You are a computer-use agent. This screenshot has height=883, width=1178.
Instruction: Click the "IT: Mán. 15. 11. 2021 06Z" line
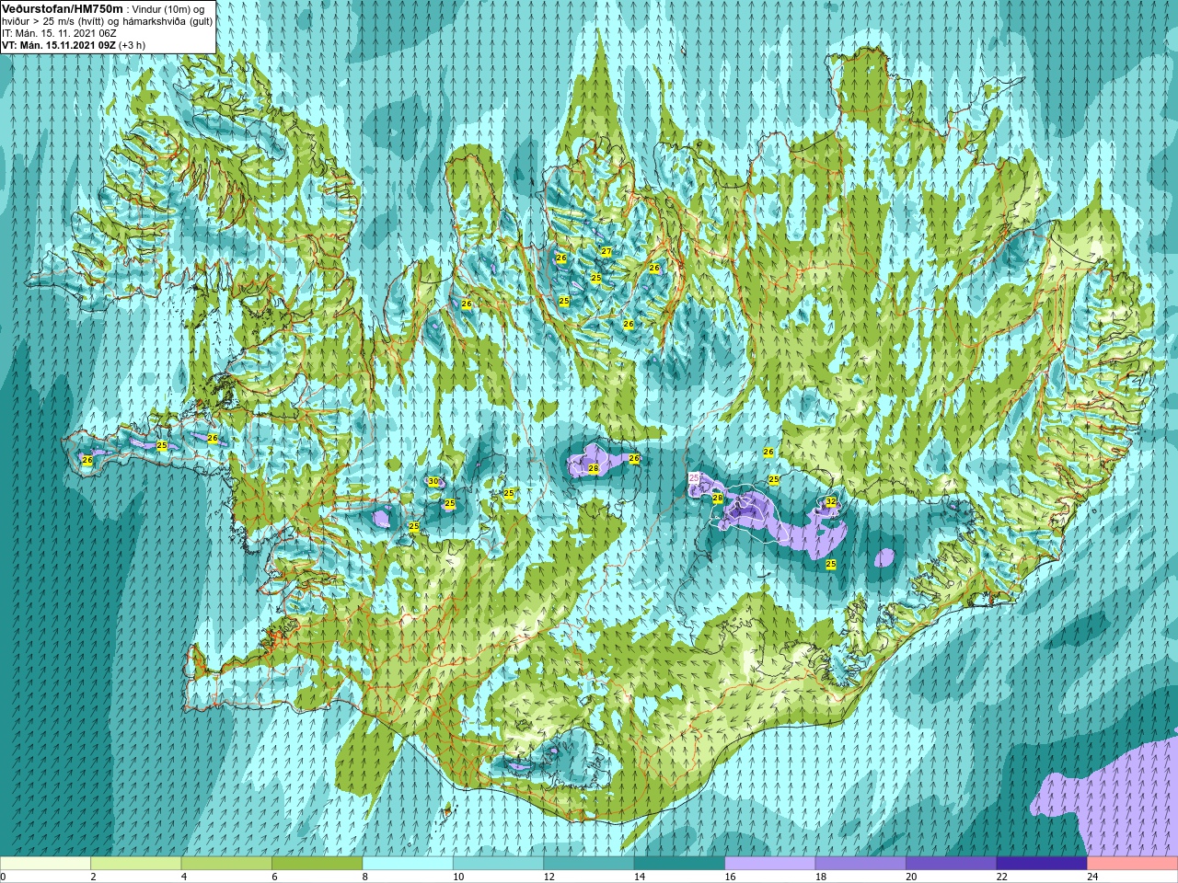[60, 32]
